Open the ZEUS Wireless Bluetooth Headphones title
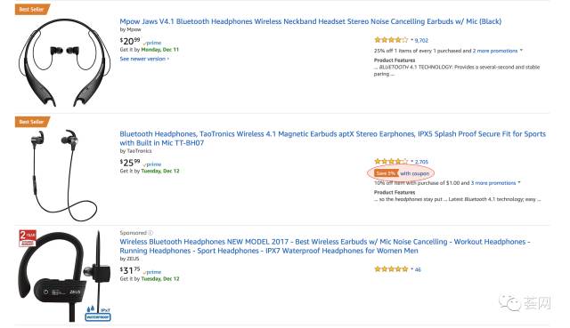Viewport: 570px width, 328px height. [325, 246]
